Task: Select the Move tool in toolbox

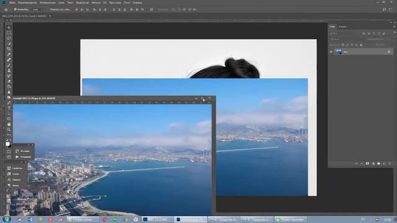Action: tap(9, 27)
